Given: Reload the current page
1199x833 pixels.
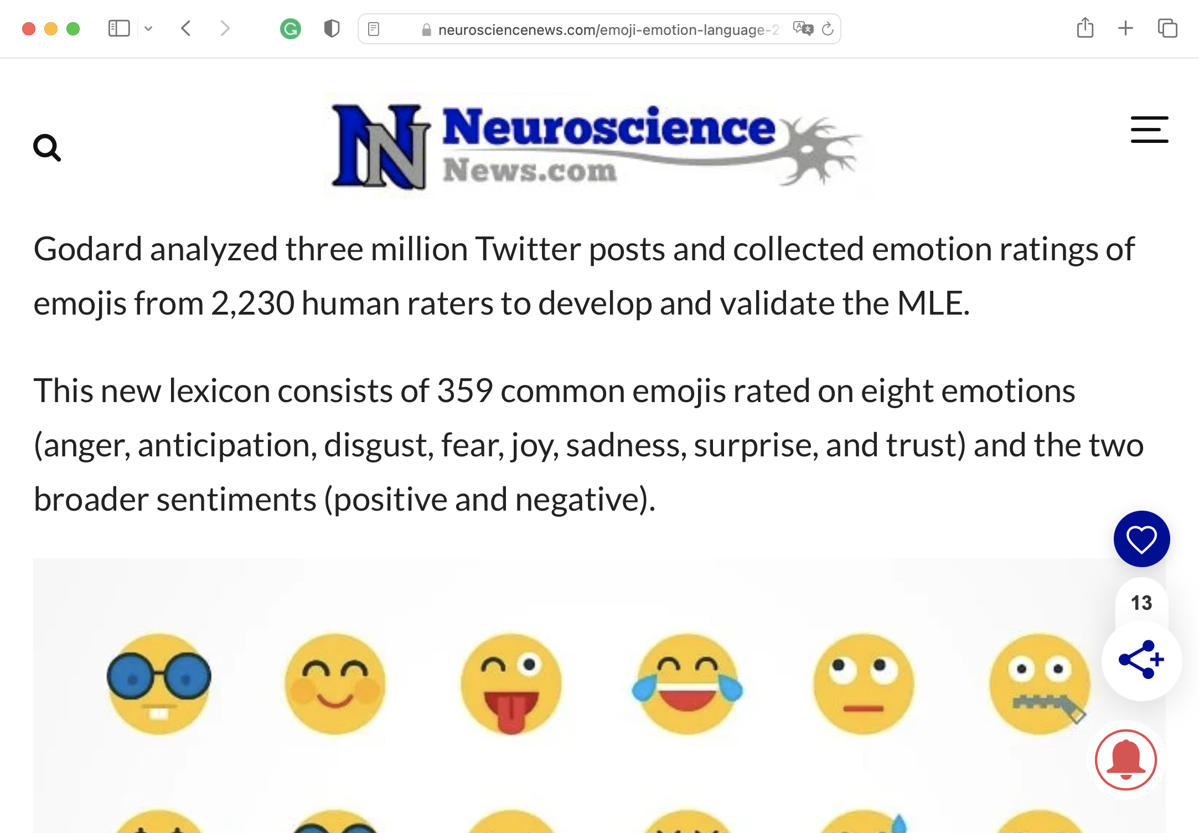Looking at the screenshot, I should pos(828,29).
